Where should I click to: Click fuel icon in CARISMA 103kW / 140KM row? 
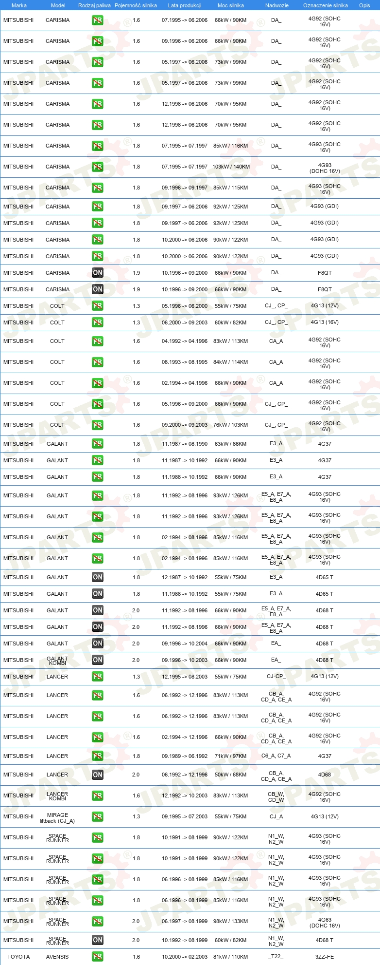coord(97,167)
